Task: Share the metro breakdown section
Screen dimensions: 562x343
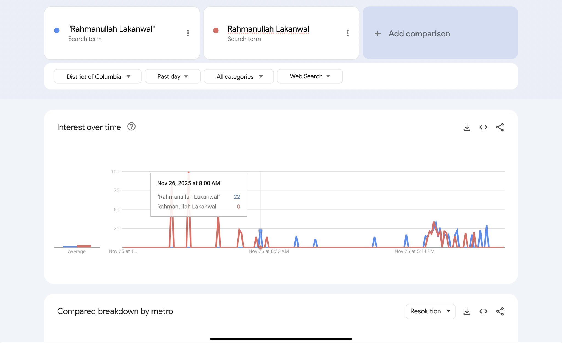Action: [x=500, y=311]
